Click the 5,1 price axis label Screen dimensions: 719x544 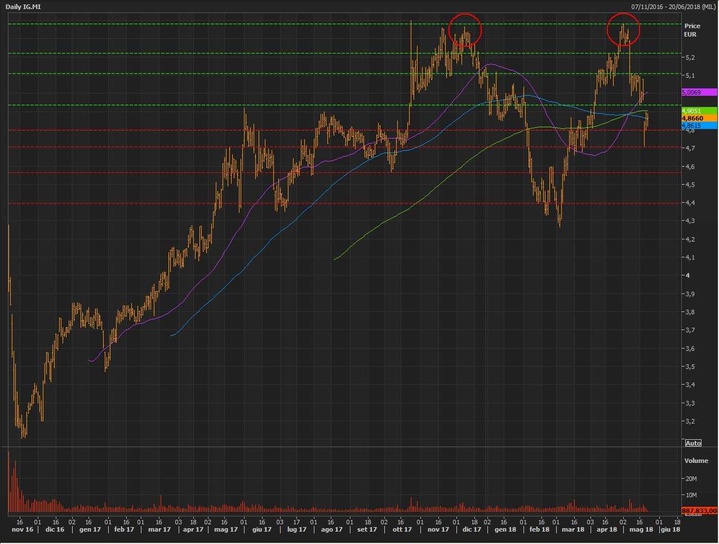[x=690, y=75]
